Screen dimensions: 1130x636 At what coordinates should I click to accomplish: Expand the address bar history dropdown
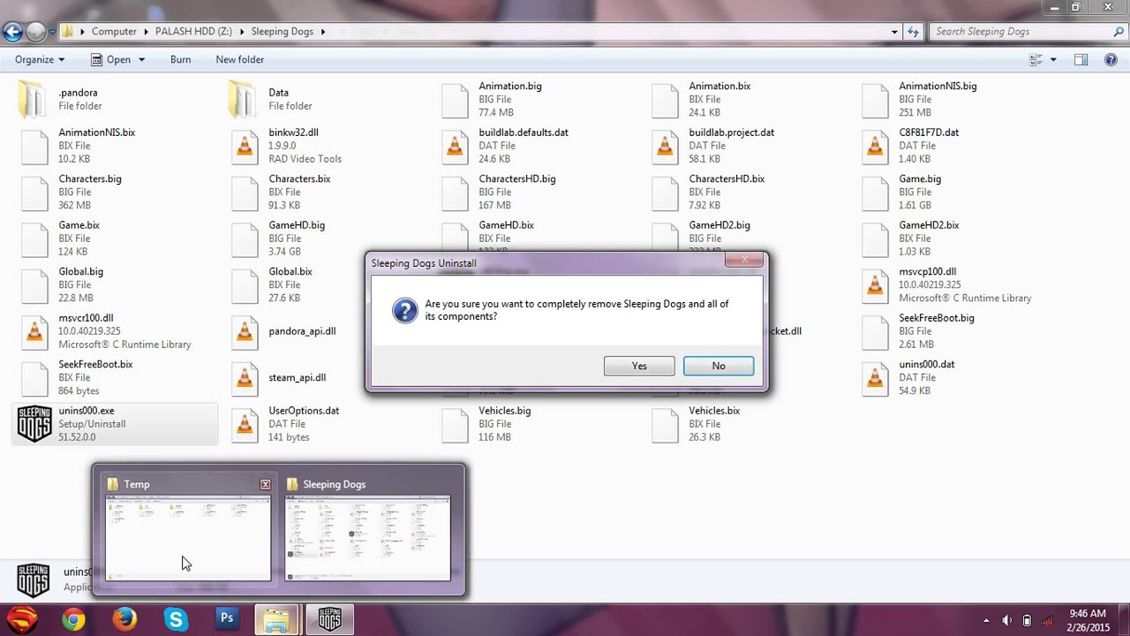pyautogui.click(x=894, y=32)
